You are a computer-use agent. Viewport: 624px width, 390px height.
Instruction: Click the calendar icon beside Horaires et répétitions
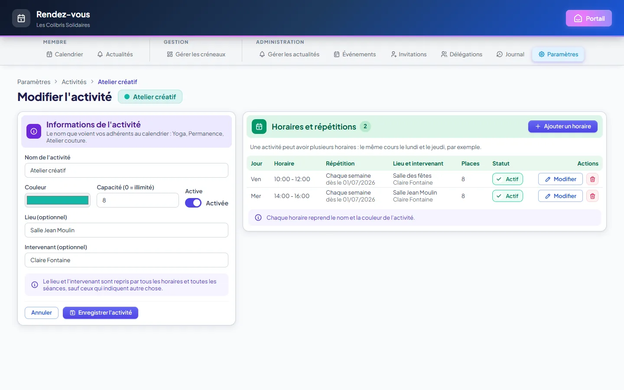click(259, 127)
